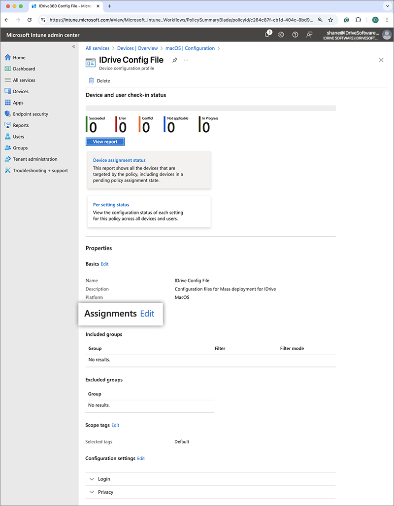The image size is (394, 506).
Task: Pin the IDrive Config File blade
Action: [x=174, y=60]
